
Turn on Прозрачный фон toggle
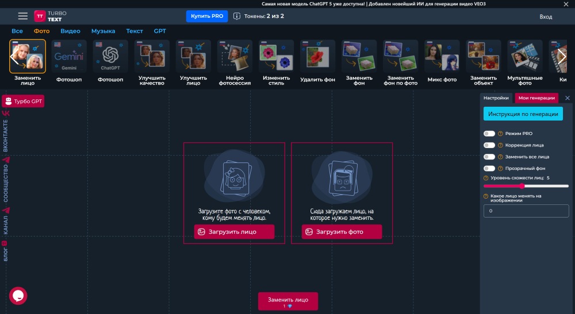coord(489,168)
